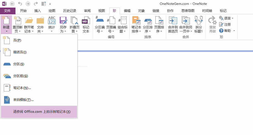Switch to the 历史记录 tab
This screenshot has width=253, height=135.
70,11
